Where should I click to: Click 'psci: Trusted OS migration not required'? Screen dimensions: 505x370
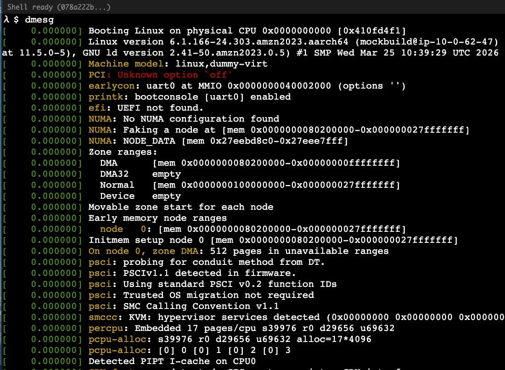click(x=201, y=295)
